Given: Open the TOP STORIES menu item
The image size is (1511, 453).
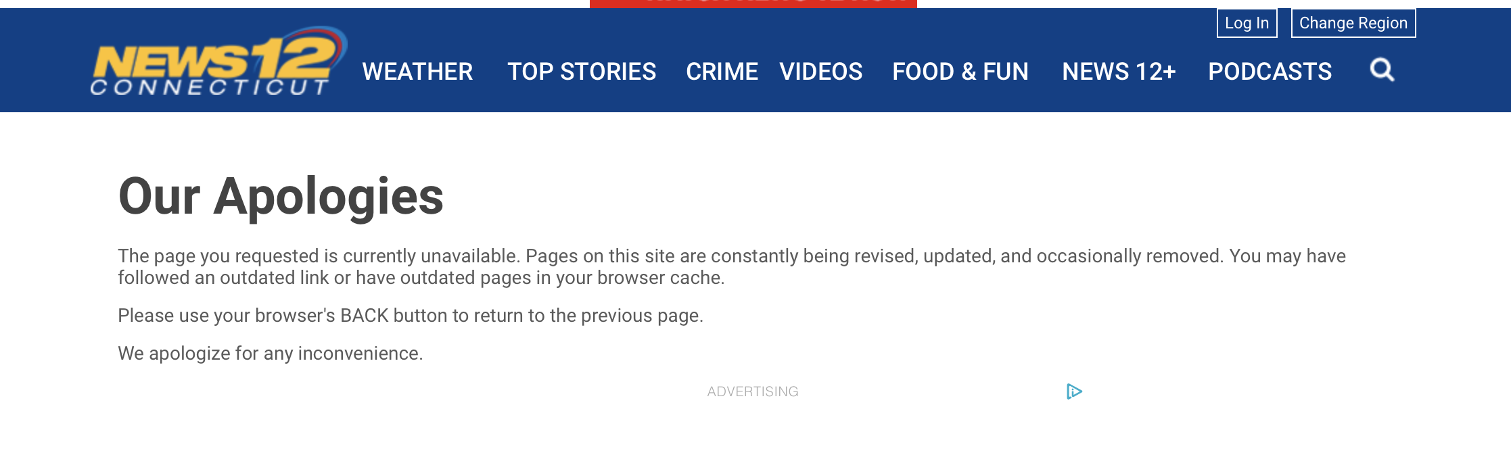Looking at the screenshot, I should click(x=582, y=72).
